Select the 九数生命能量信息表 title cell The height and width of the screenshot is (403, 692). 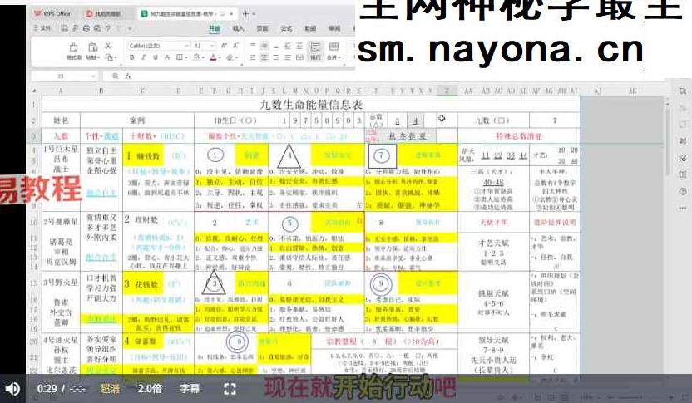pyautogui.click(x=311, y=105)
